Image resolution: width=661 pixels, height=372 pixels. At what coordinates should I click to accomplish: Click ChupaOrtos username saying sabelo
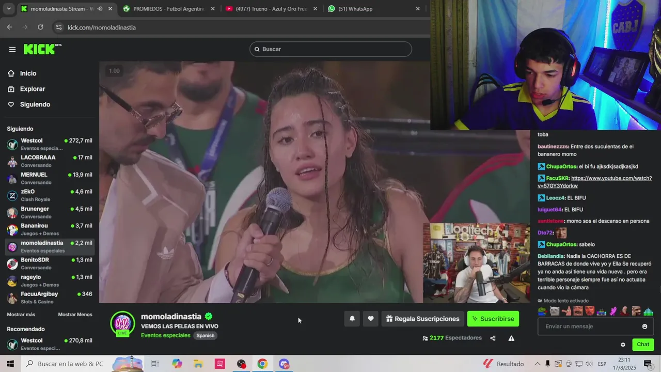tap(561, 244)
